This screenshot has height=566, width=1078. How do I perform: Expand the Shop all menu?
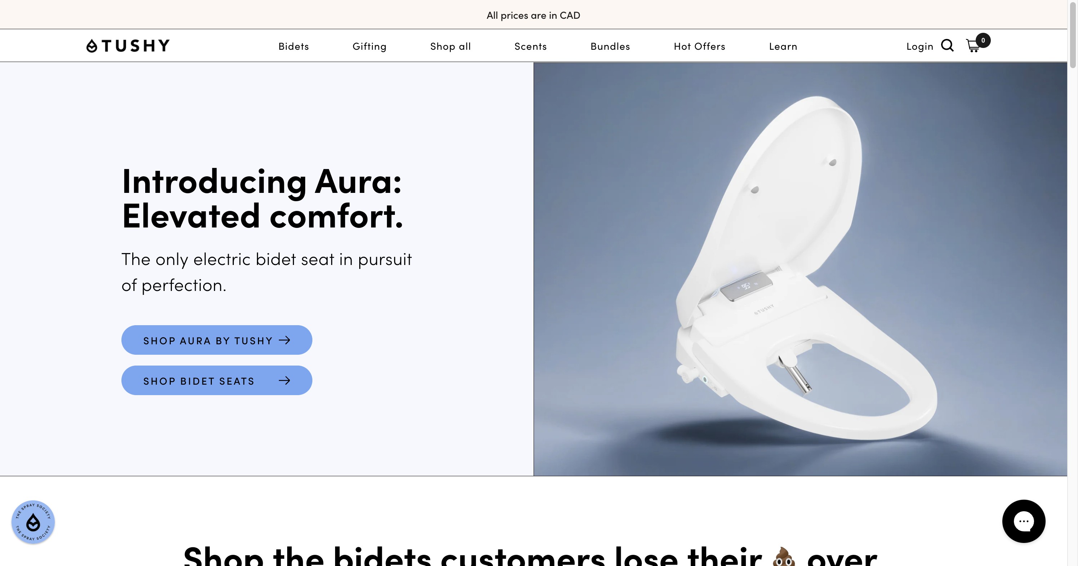pos(450,47)
